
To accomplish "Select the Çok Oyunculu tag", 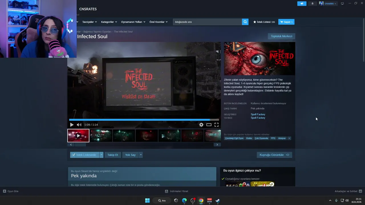I will tap(261, 138).
